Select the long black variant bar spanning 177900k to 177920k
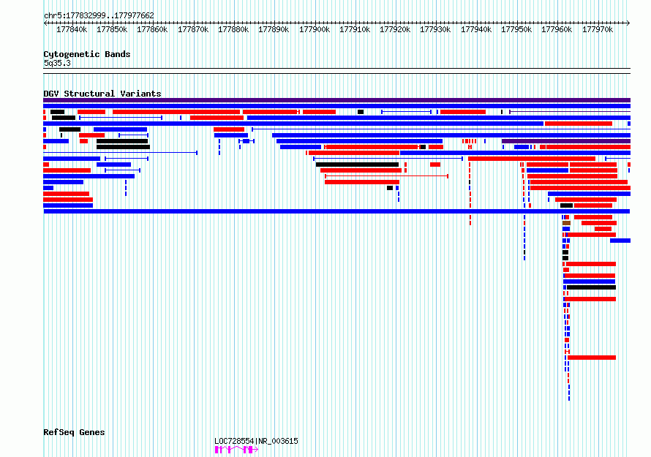The image size is (651, 457). 357,165
